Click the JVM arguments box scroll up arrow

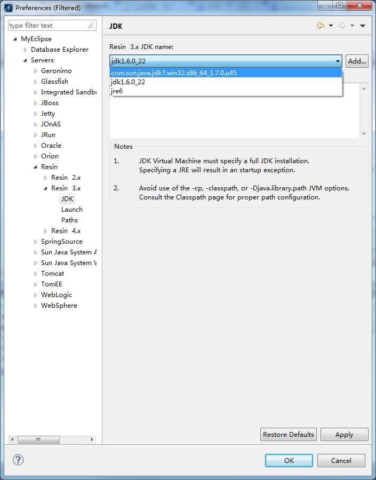coord(364,89)
